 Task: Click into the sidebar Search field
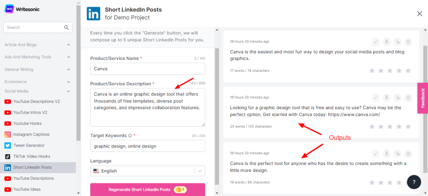tap(38, 28)
